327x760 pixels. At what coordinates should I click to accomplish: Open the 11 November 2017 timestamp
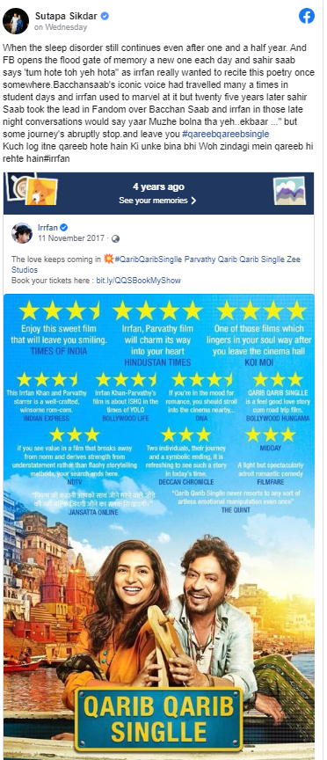coord(70,238)
